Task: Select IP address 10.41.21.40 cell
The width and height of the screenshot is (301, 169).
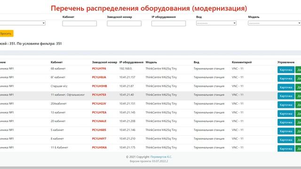Action: [x=127, y=95]
